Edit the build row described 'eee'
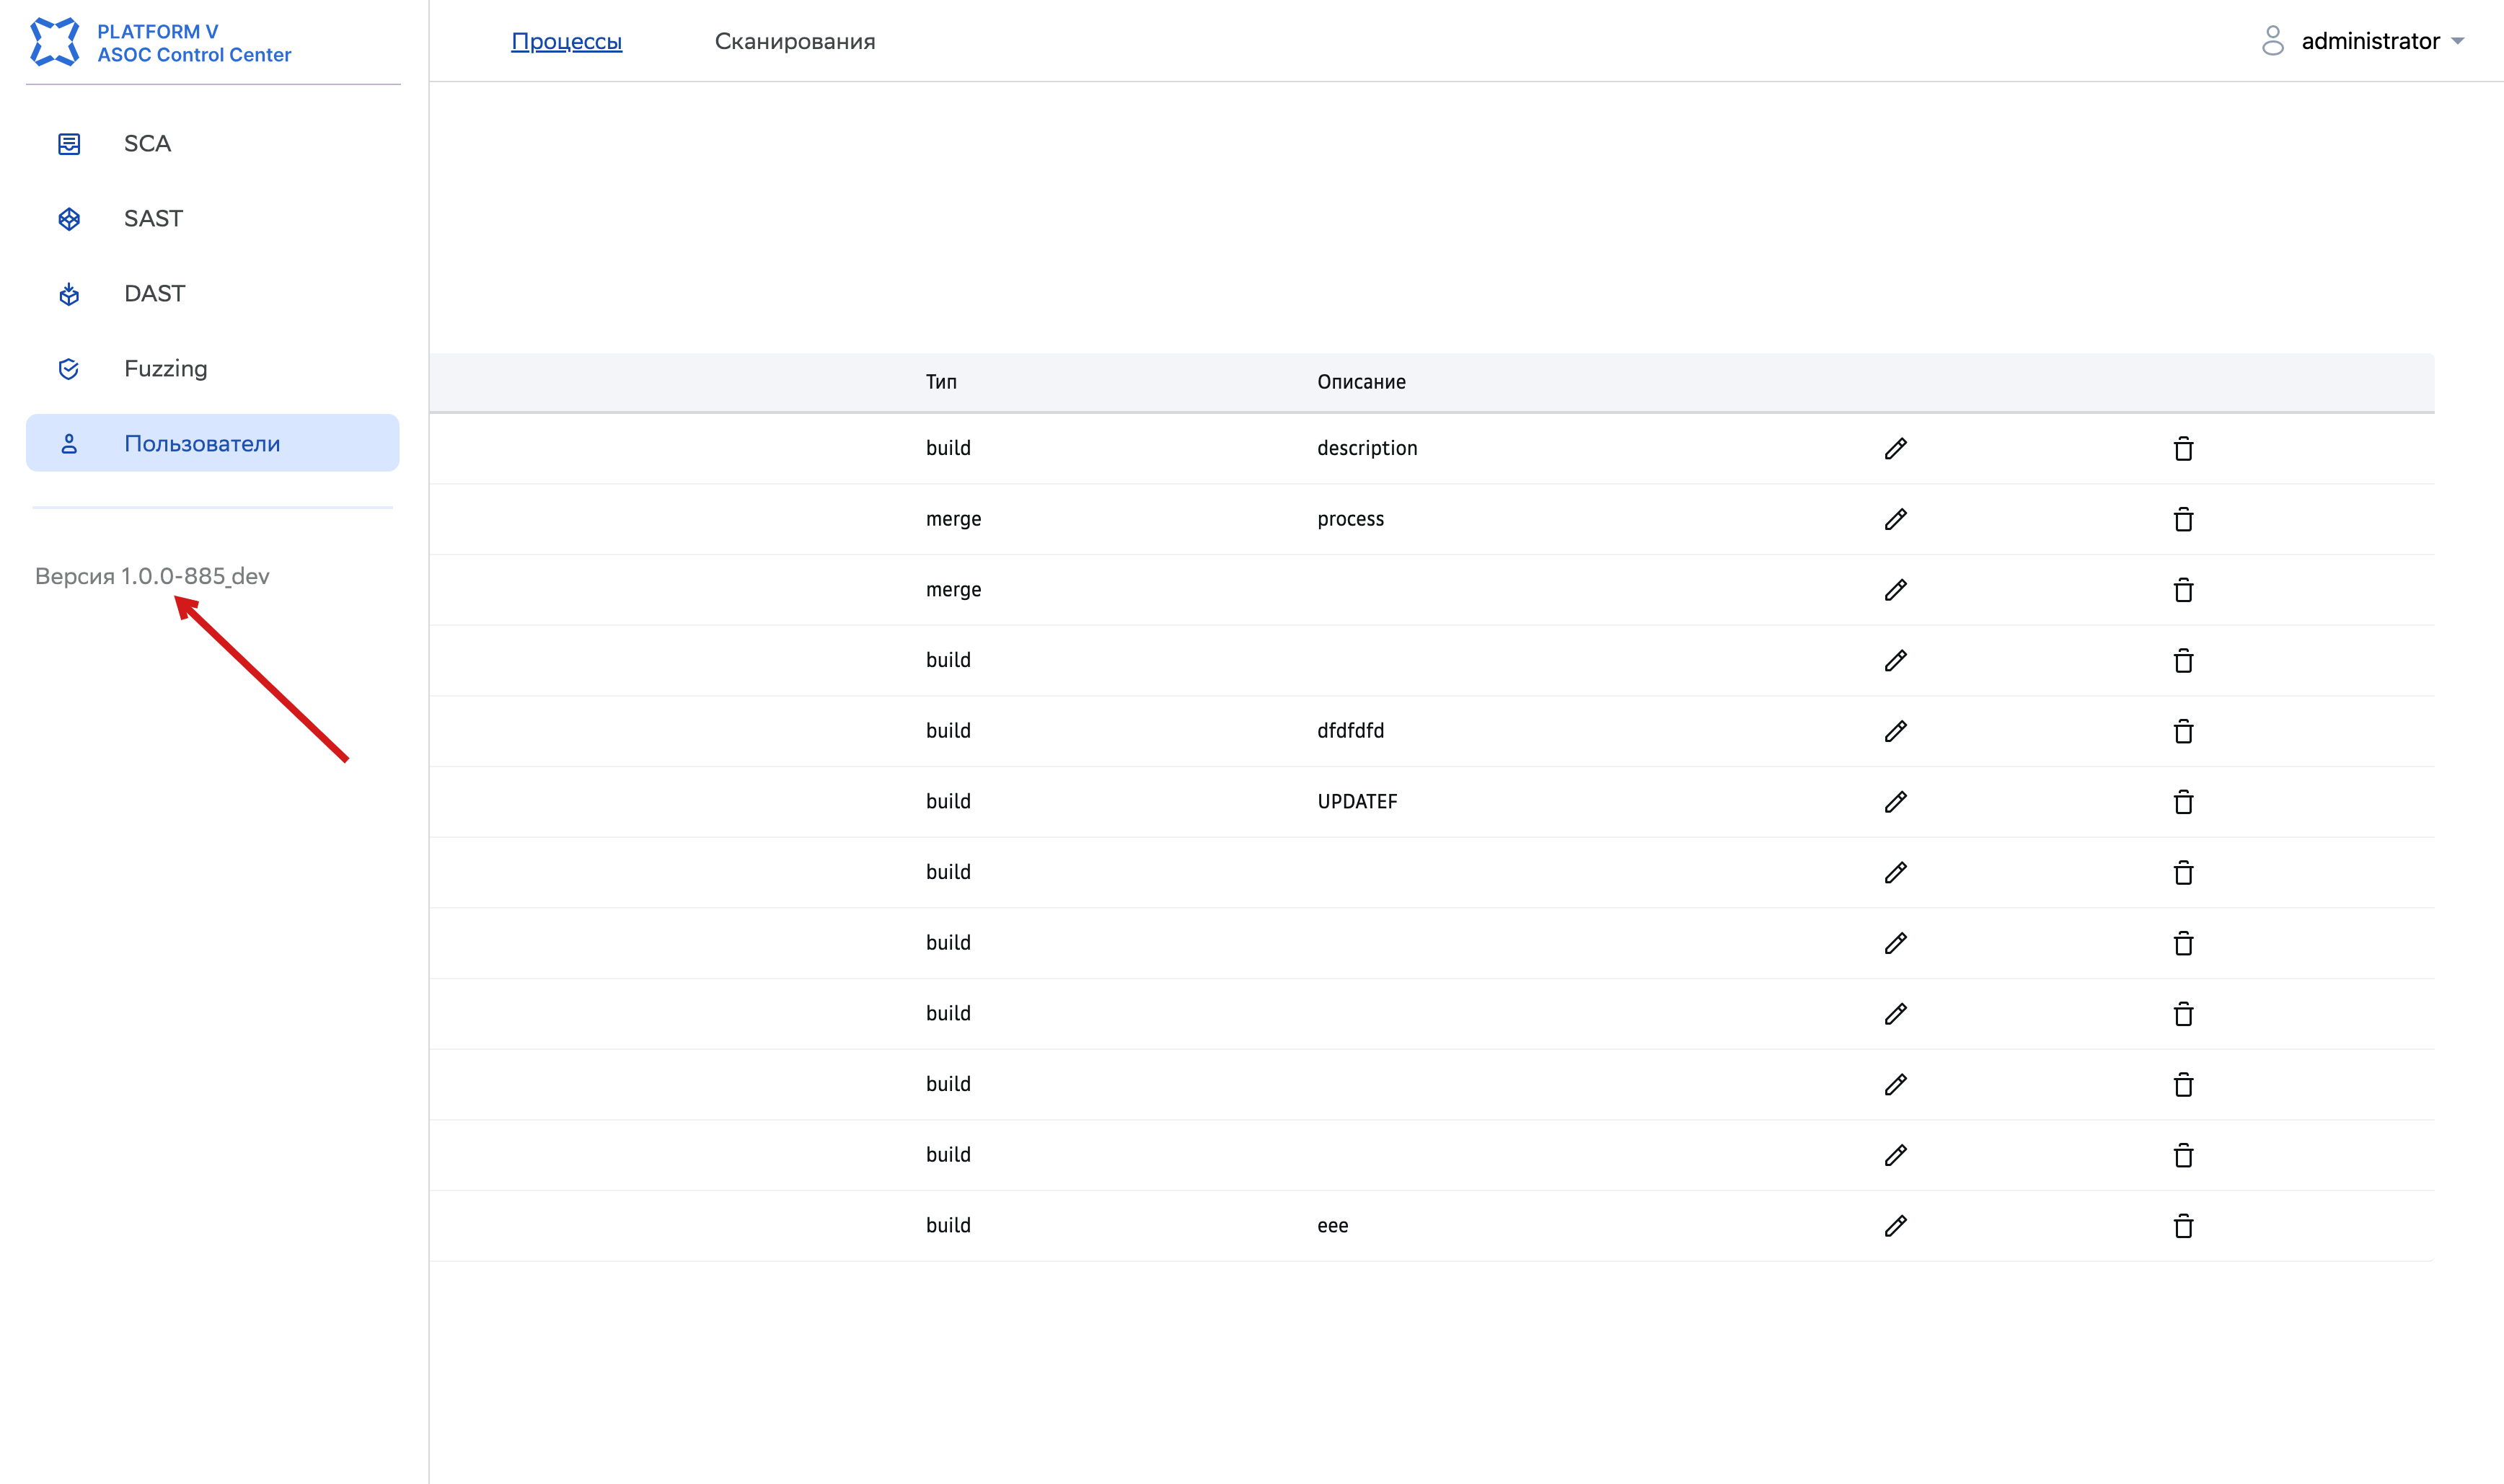2504x1484 pixels. (x=1895, y=1226)
